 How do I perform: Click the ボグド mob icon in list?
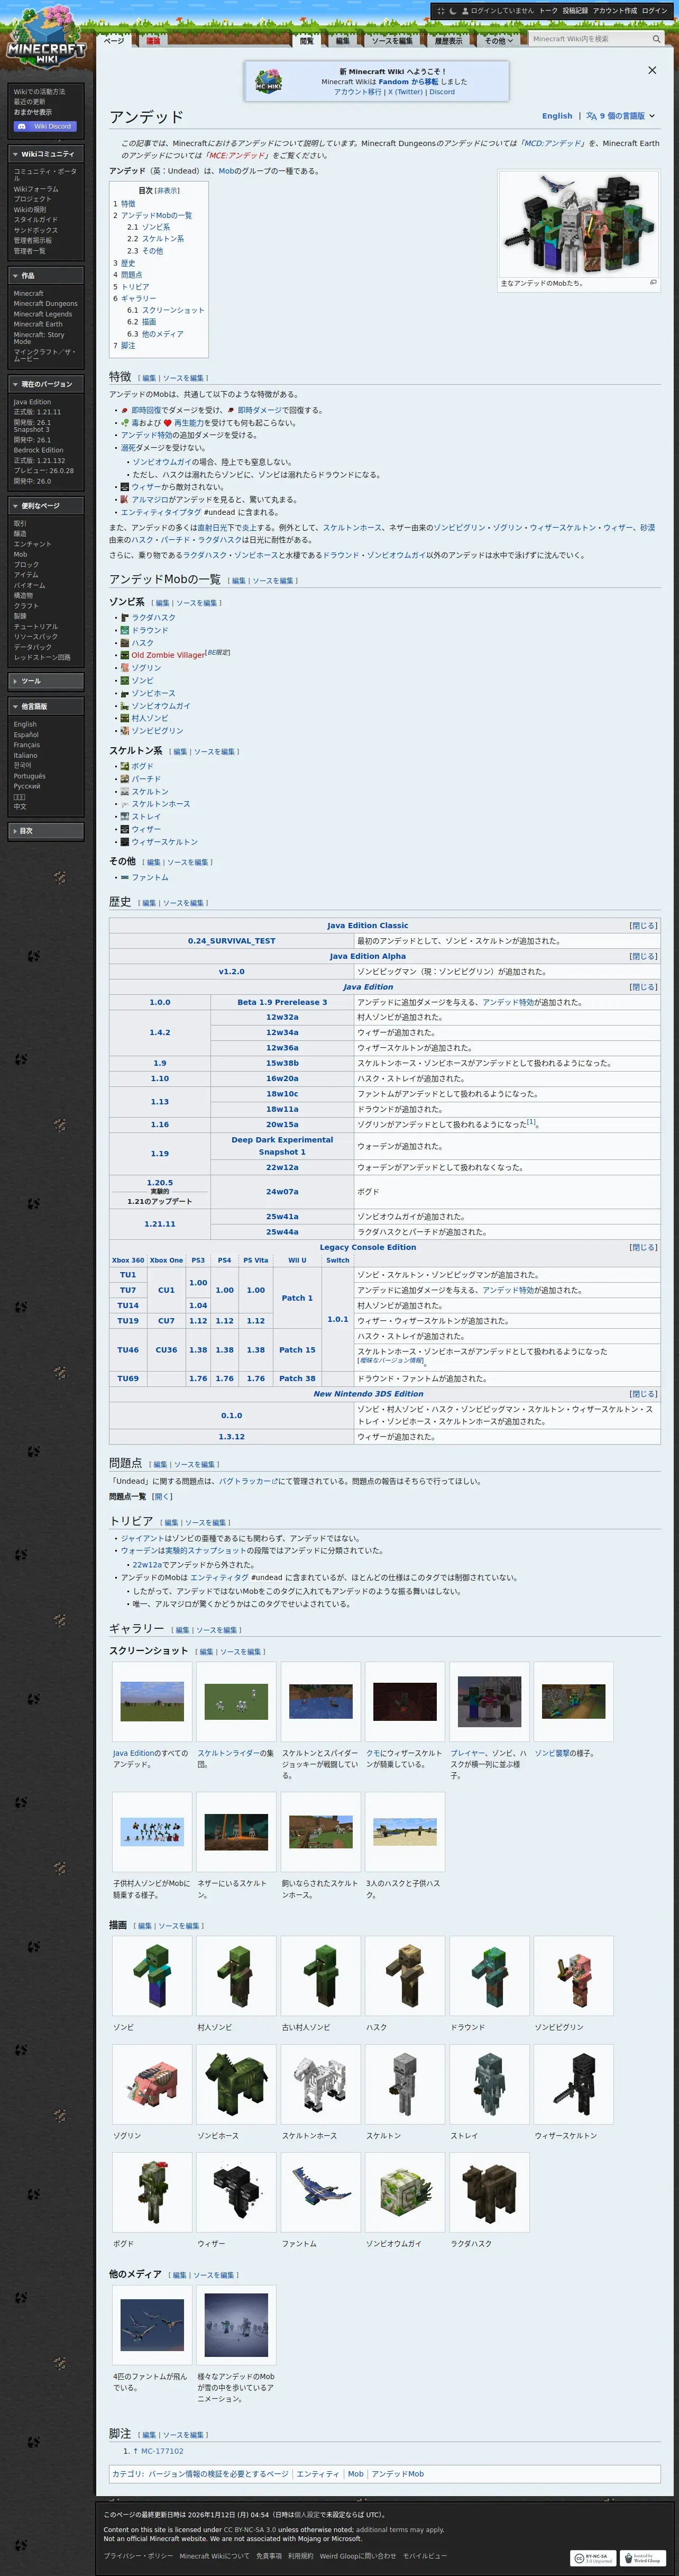(x=125, y=766)
